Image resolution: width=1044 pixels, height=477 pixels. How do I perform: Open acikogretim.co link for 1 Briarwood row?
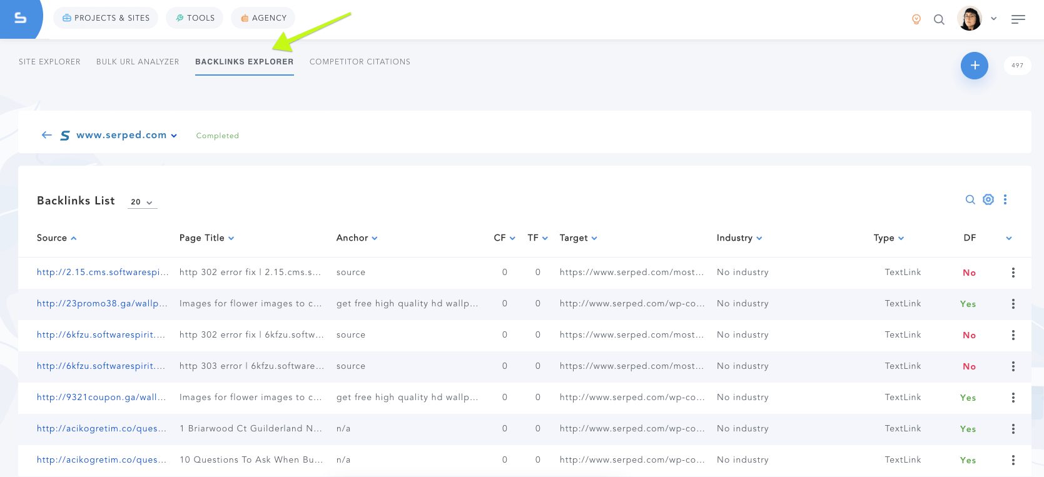click(101, 429)
